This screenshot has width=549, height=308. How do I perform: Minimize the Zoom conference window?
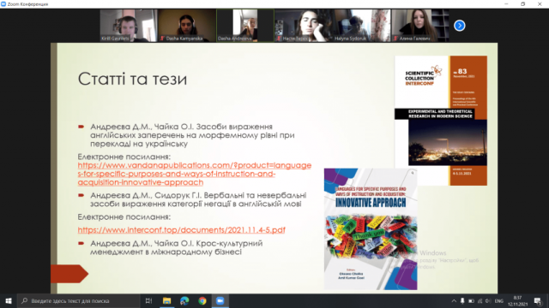(x=506, y=4)
